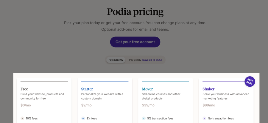This screenshot has width=268, height=123.
Task: Click the Podia pricing page title
Action: pos(135,12)
